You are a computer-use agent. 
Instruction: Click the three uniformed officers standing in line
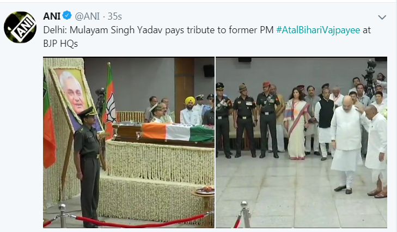coord(248,120)
